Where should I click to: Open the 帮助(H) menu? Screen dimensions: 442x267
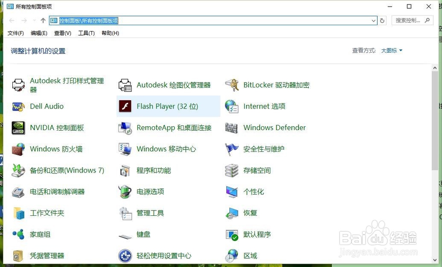click(110, 33)
